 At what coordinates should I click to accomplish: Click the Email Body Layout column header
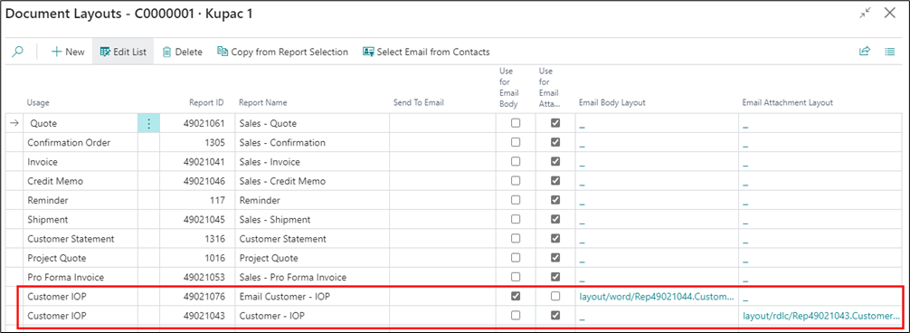click(612, 102)
